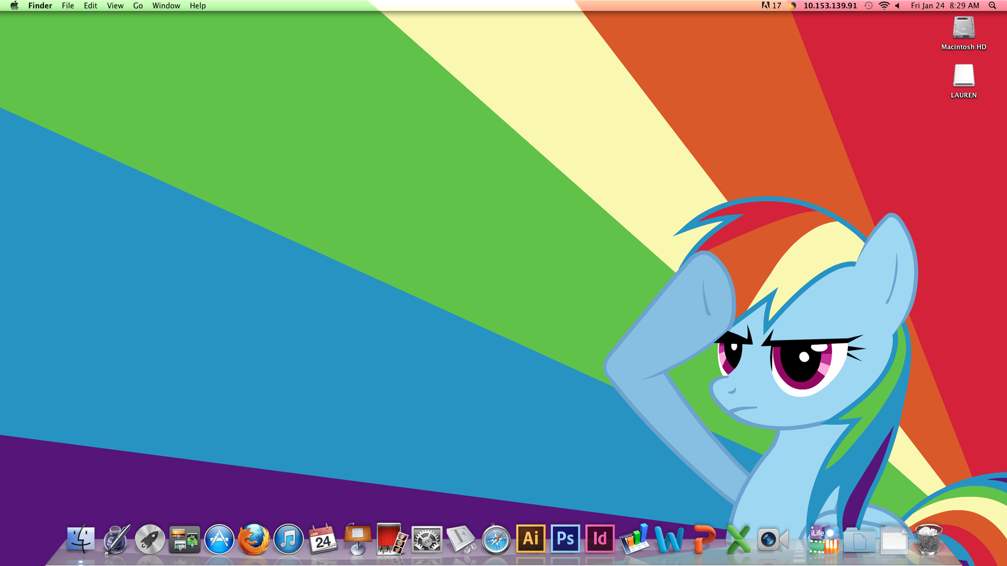Click the Apple menu logo
The width and height of the screenshot is (1007, 566).
pyautogui.click(x=14, y=6)
